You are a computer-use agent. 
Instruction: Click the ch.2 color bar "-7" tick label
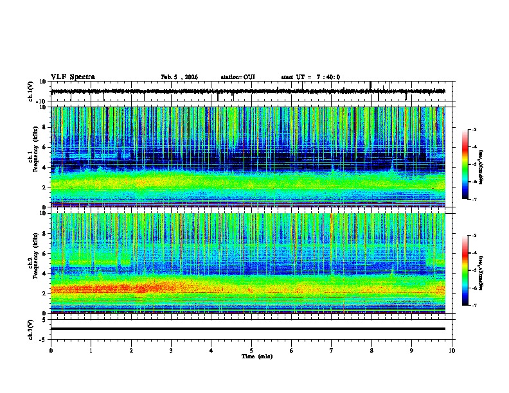coord(474,305)
